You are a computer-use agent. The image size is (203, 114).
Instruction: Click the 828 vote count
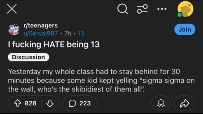coord(30,103)
